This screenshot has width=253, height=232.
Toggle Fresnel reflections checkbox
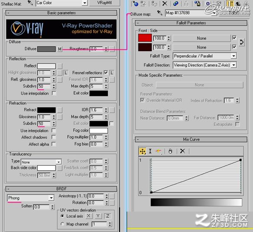tap(106, 73)
